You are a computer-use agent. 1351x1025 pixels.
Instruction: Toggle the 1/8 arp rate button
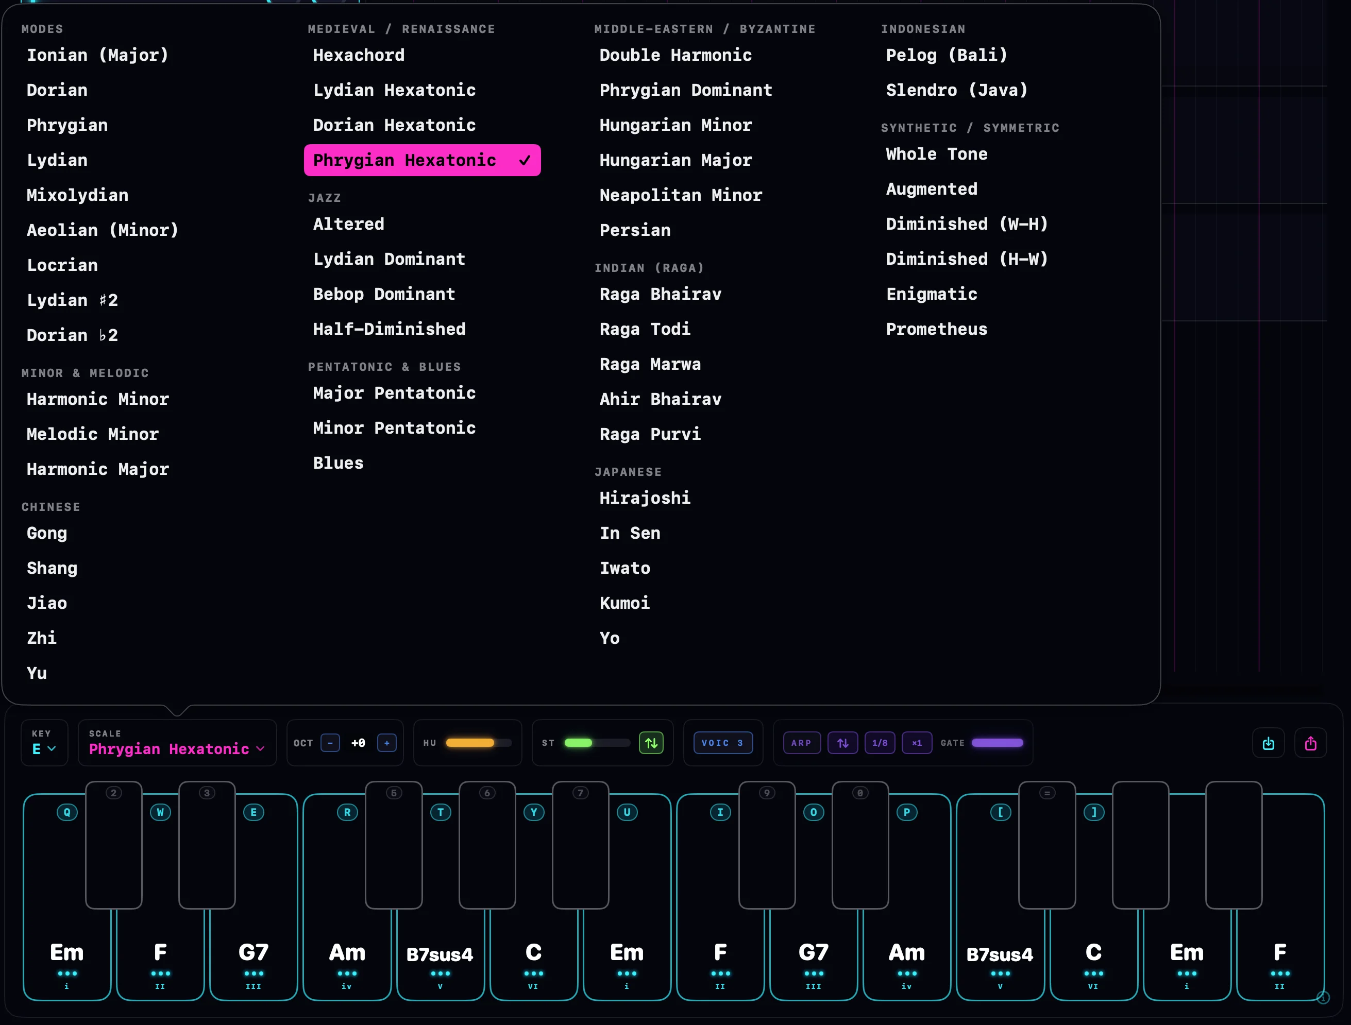[880, 743]
